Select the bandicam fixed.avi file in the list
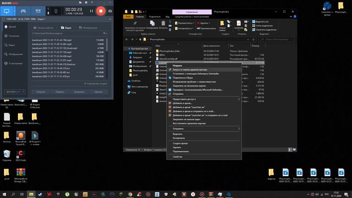The height and width of the screenshot is (198, 352). [68, 64]
